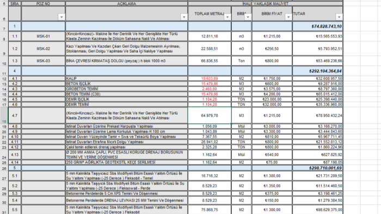Select row header 7
The image size is (381, 214).
(x=4, y=26)
